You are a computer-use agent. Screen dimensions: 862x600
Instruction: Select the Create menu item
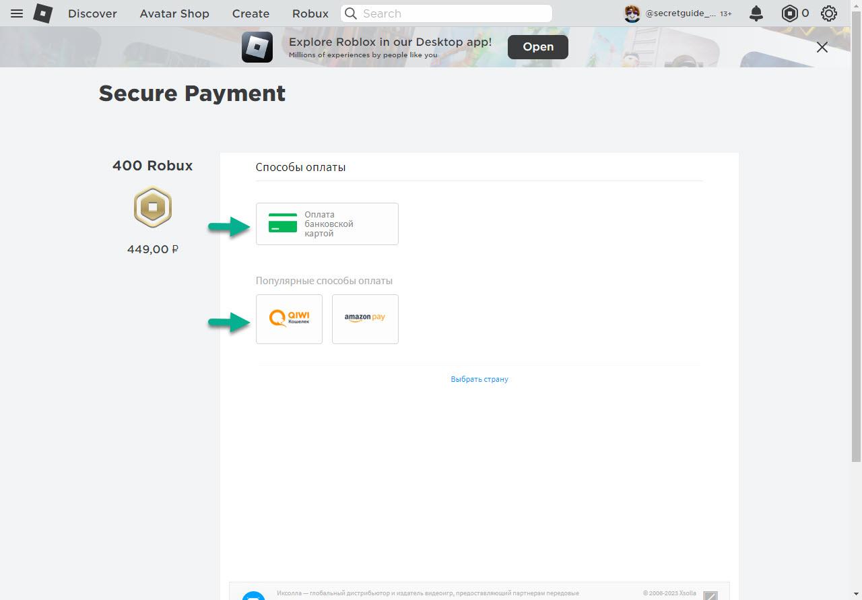251,13
